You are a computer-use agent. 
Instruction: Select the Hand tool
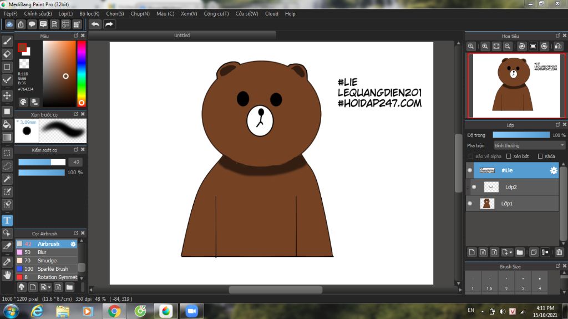[7, 275]
